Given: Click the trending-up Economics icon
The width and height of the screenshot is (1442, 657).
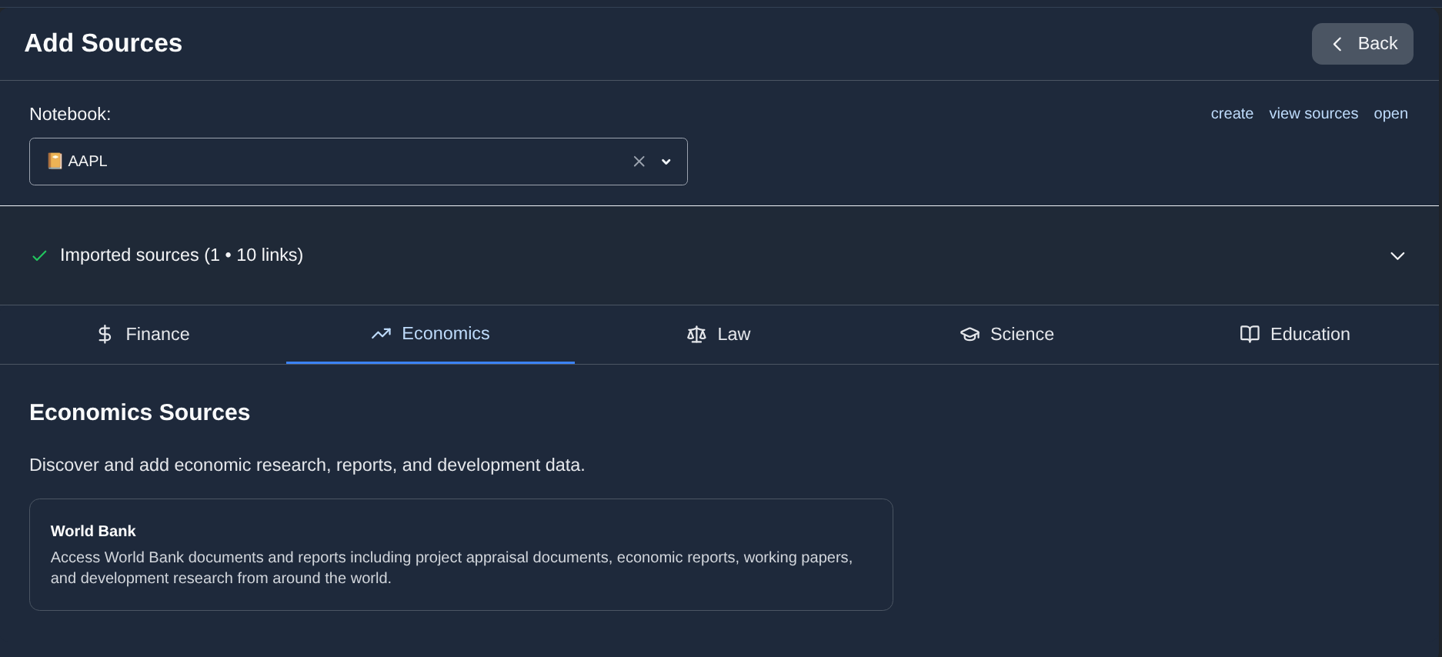Looking at the screenshot, I should (x=381, y=333).
